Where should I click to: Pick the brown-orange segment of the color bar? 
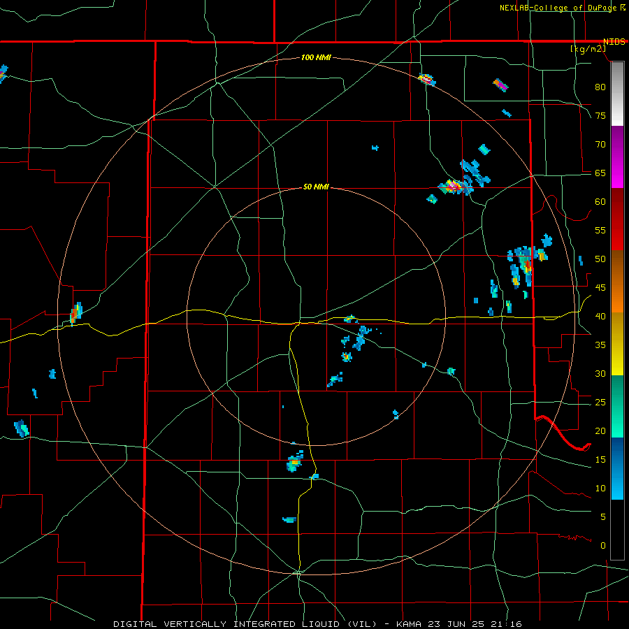(x=617, y=281)
